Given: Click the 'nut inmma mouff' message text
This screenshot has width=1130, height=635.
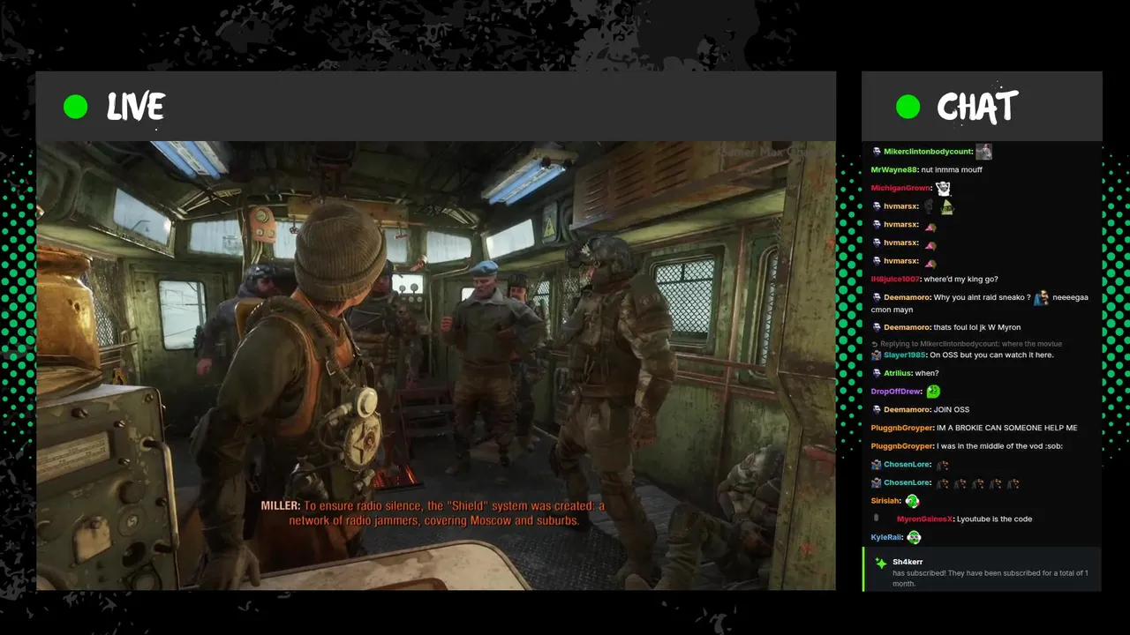Looking at the screenshot, I should (952, 169).
